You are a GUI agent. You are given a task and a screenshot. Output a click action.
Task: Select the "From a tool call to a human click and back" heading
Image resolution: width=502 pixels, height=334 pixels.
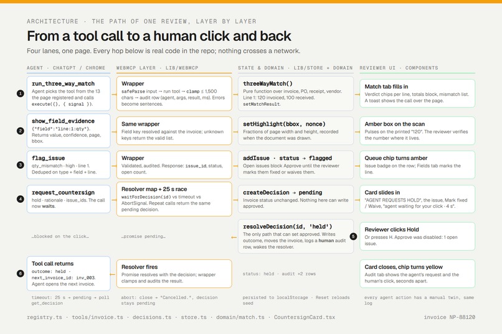159,36
